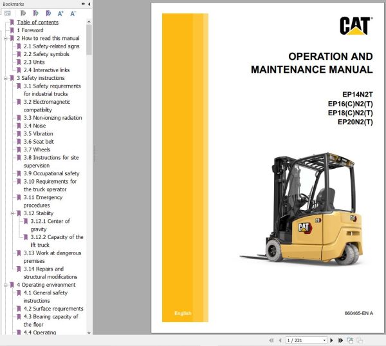This screenshot has width=386, height=346.
Task: Open '3.11 Emergency procedures' bookmark
Action: click(43, 201)
